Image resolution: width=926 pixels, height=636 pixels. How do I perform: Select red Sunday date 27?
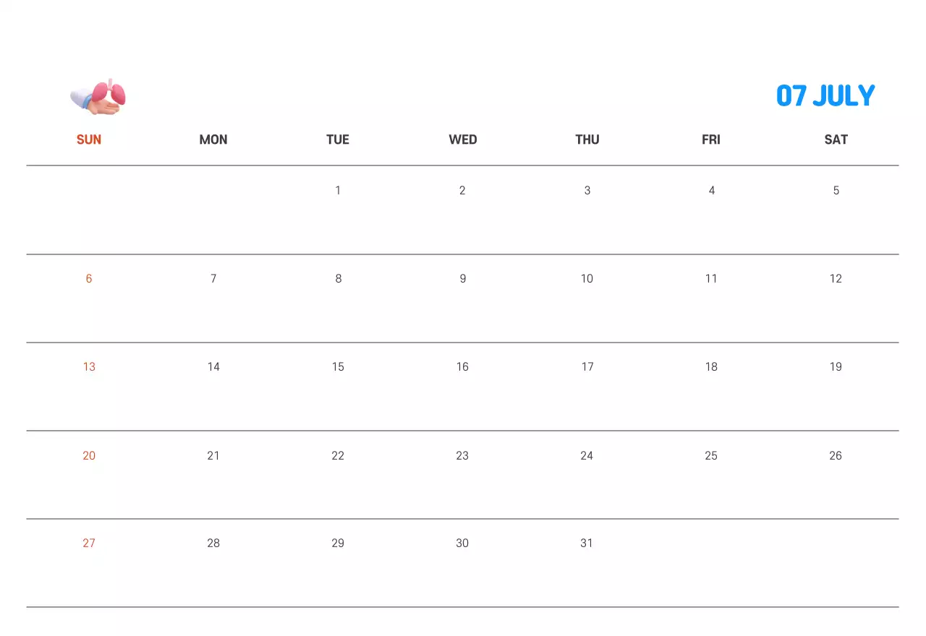89,543
